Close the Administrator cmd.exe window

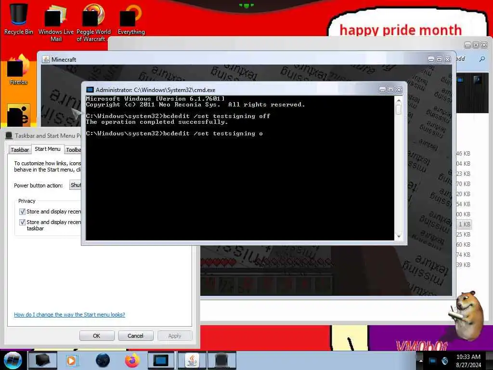[x=399, y=90]
